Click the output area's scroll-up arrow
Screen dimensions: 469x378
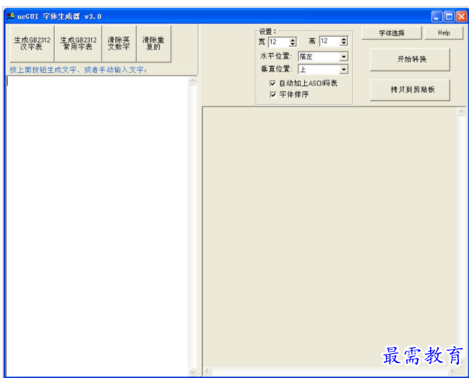pyautogui.click(x=461, y=112)
